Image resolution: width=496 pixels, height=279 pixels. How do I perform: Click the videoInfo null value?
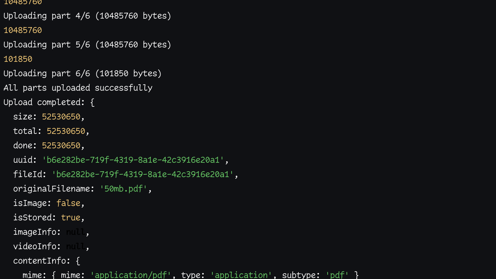pos(75,246)
